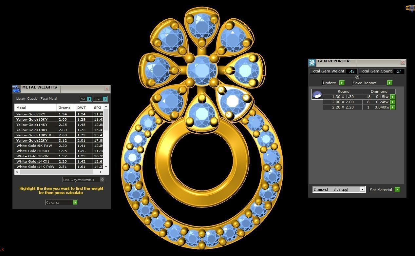Click the SPG column header
Image resolution: width=415 pixels, height=256 pixels.
98,108
